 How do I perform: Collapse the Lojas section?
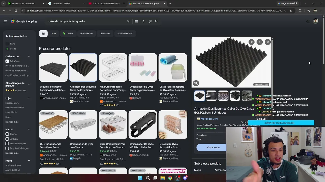[x=29, y=98]
